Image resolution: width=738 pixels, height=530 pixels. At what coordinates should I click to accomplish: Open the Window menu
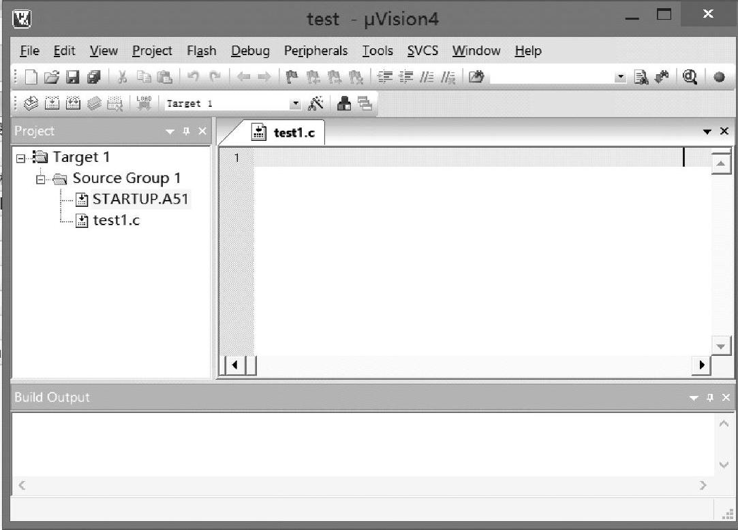tap(476, 50)
